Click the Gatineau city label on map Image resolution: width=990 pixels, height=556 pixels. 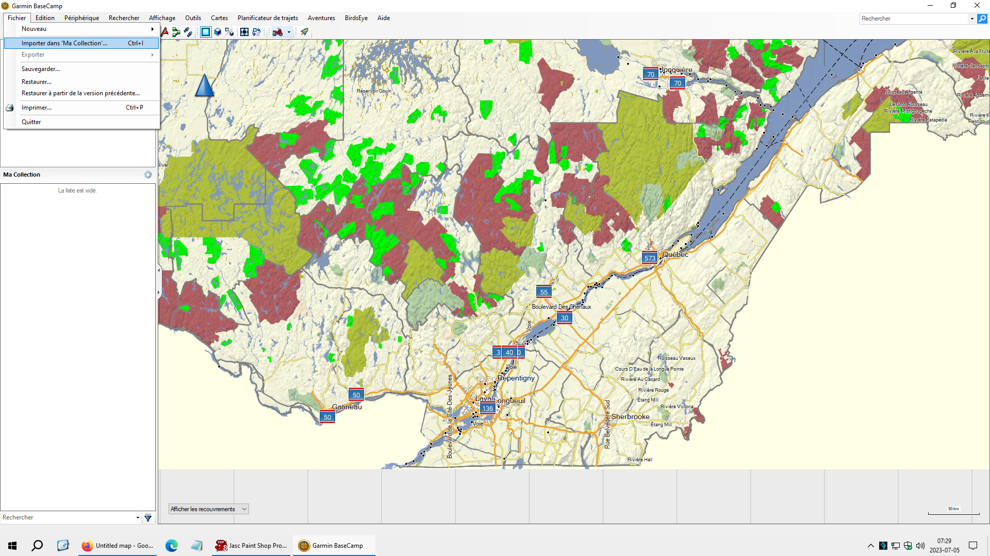pos(347,407)
